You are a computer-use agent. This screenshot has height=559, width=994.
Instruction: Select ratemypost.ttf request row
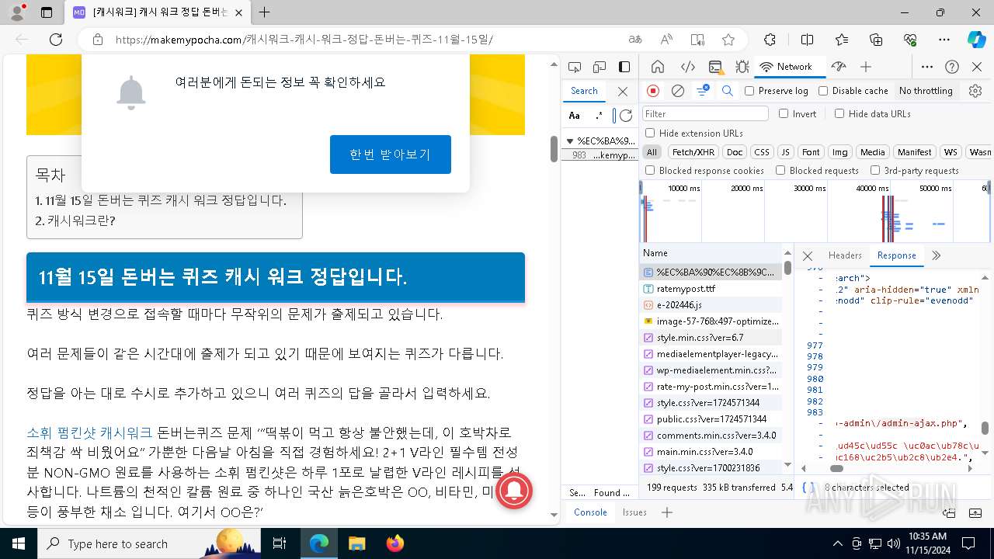pyautogui.click(x=711, y=289)
